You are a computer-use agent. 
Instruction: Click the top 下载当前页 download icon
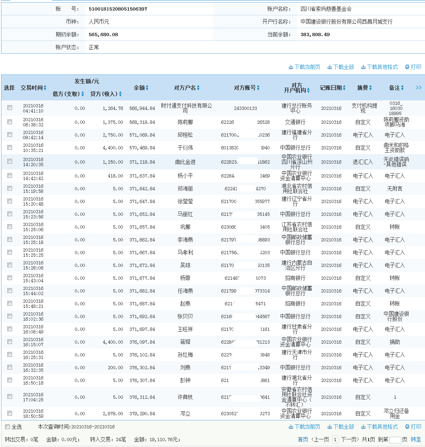[x=291, y=67]
